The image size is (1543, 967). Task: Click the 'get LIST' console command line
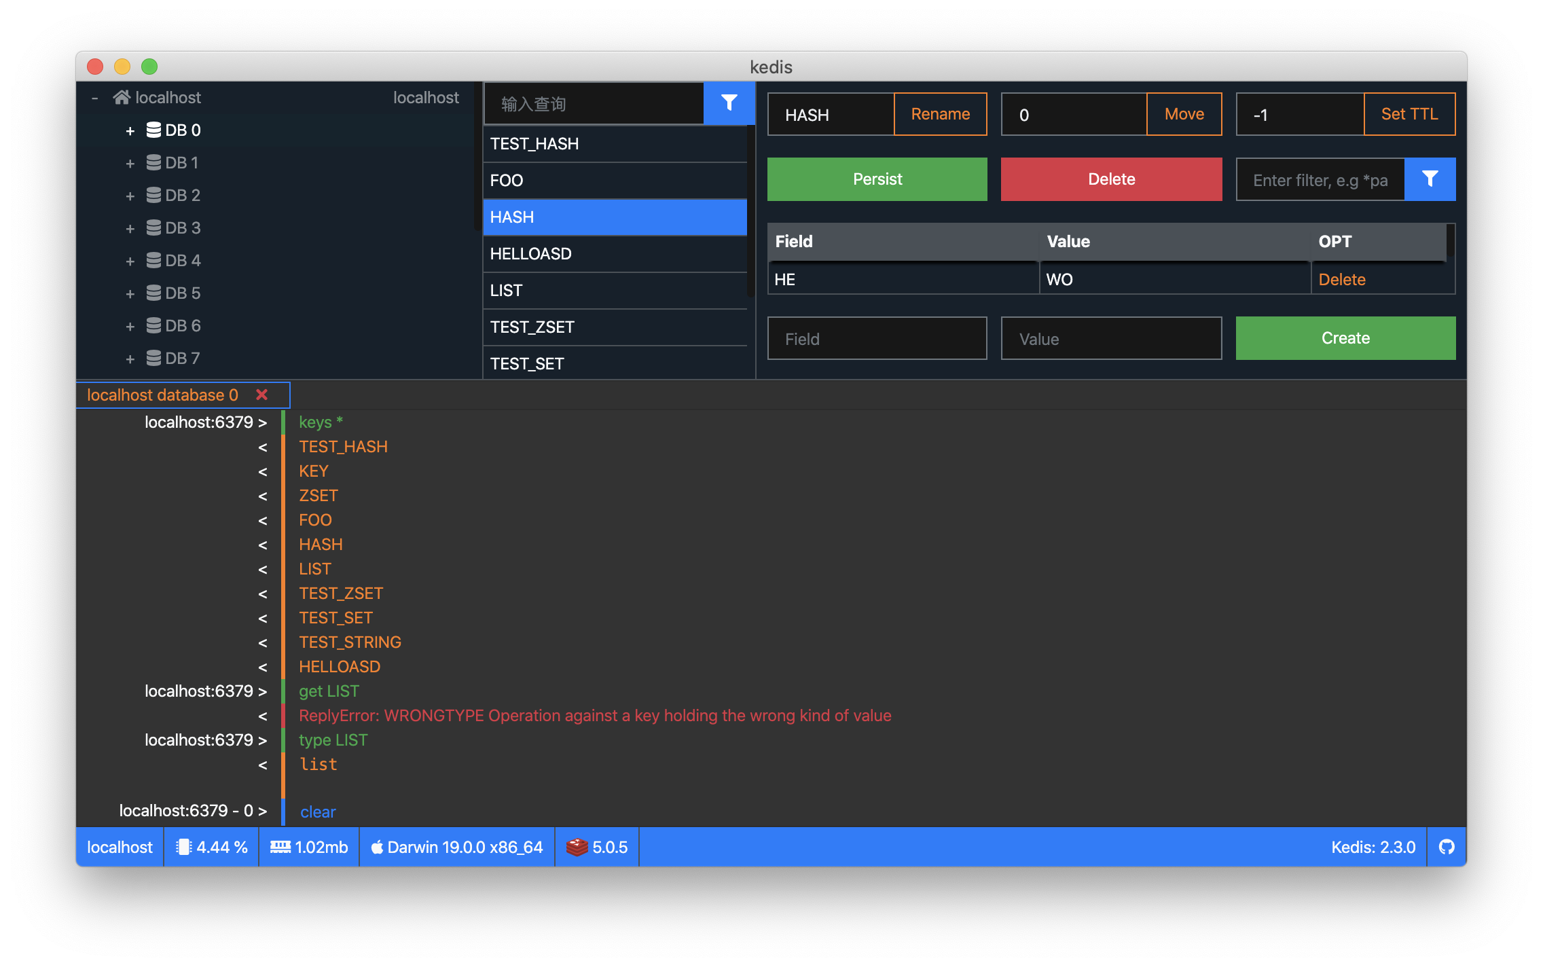point(329,691)
